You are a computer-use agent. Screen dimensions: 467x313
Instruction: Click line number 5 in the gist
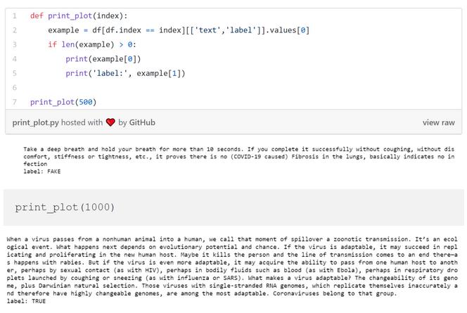[x=14, y=73]
